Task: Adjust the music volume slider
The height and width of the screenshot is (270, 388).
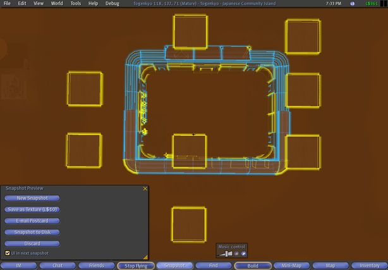Action: pyautogui.click(x=225, y=254)
